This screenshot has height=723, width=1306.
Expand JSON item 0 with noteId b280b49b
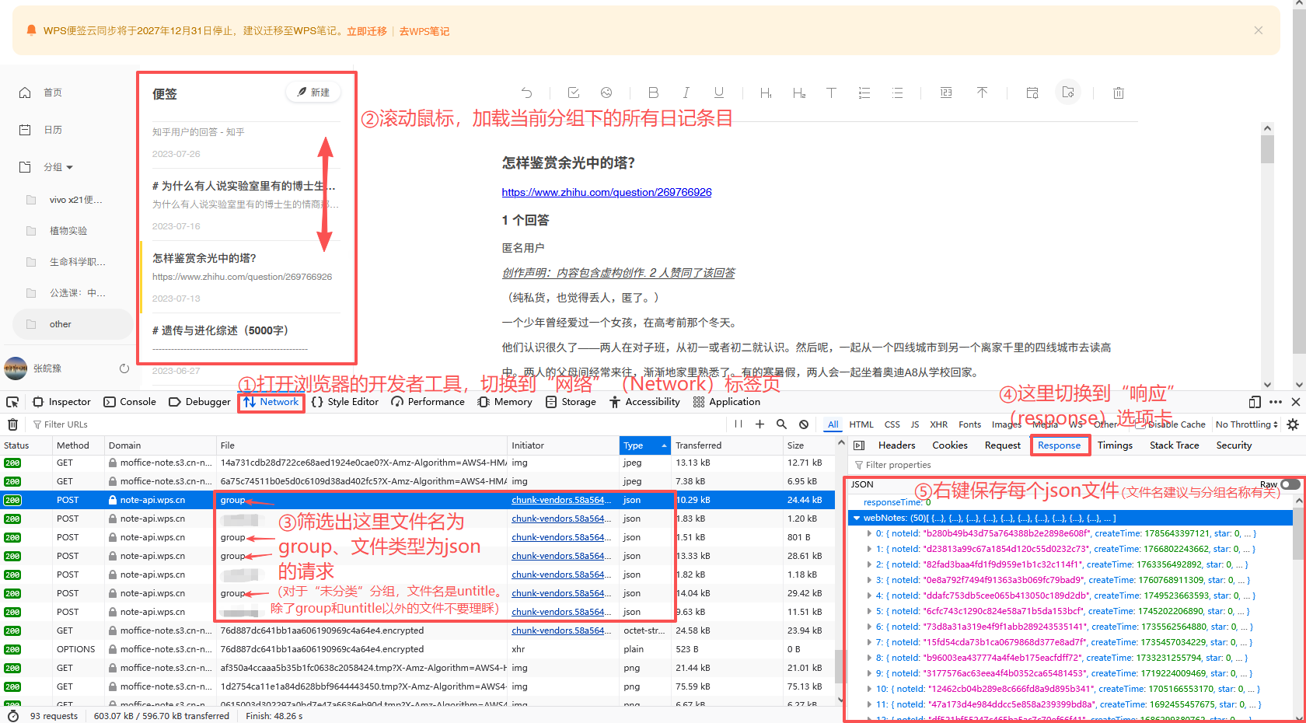click(869, 533)
